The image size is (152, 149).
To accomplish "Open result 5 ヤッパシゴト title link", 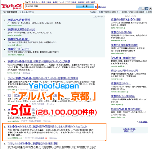I will 47,127.
